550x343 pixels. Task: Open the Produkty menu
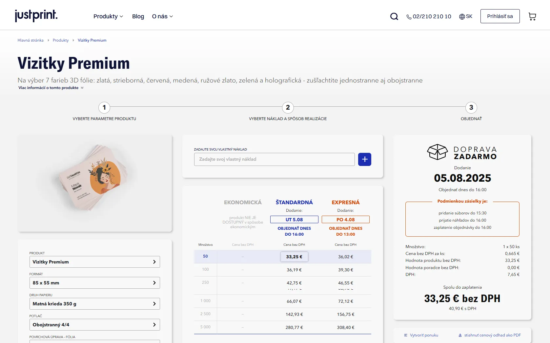[108, 16]
